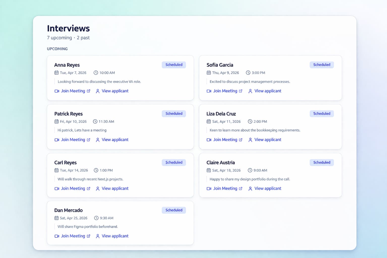Click the person icon on Patrick Reyes card
The height and width of the screenshot is (258, 387).
(x=98, y=140)
